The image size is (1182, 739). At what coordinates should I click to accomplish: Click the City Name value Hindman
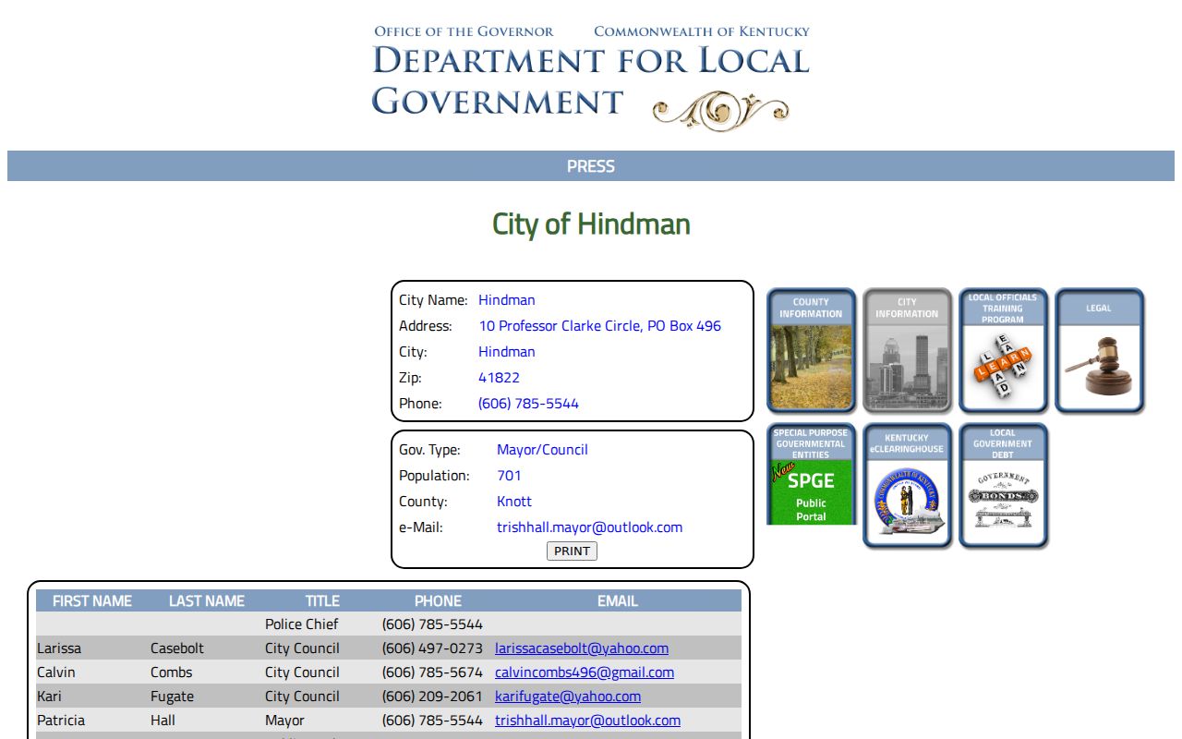[507, 300]
